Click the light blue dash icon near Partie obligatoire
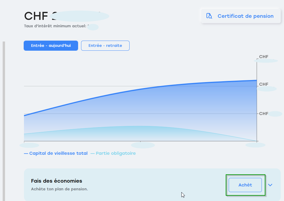The image size is (284, 201). [93, 153]
